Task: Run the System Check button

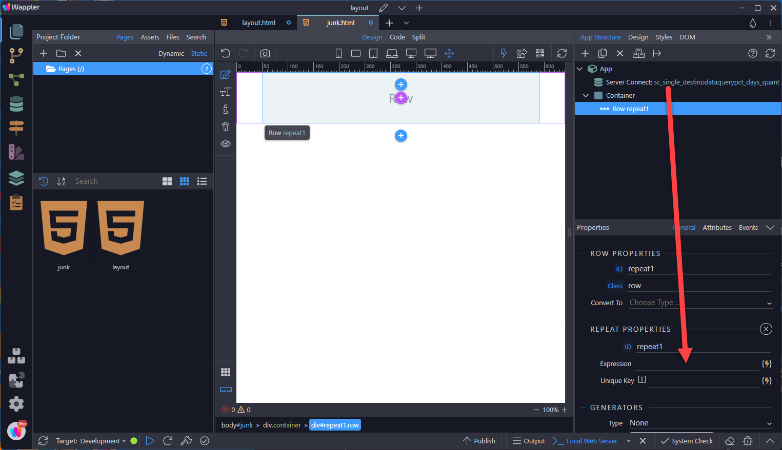Action: point(687,441)
